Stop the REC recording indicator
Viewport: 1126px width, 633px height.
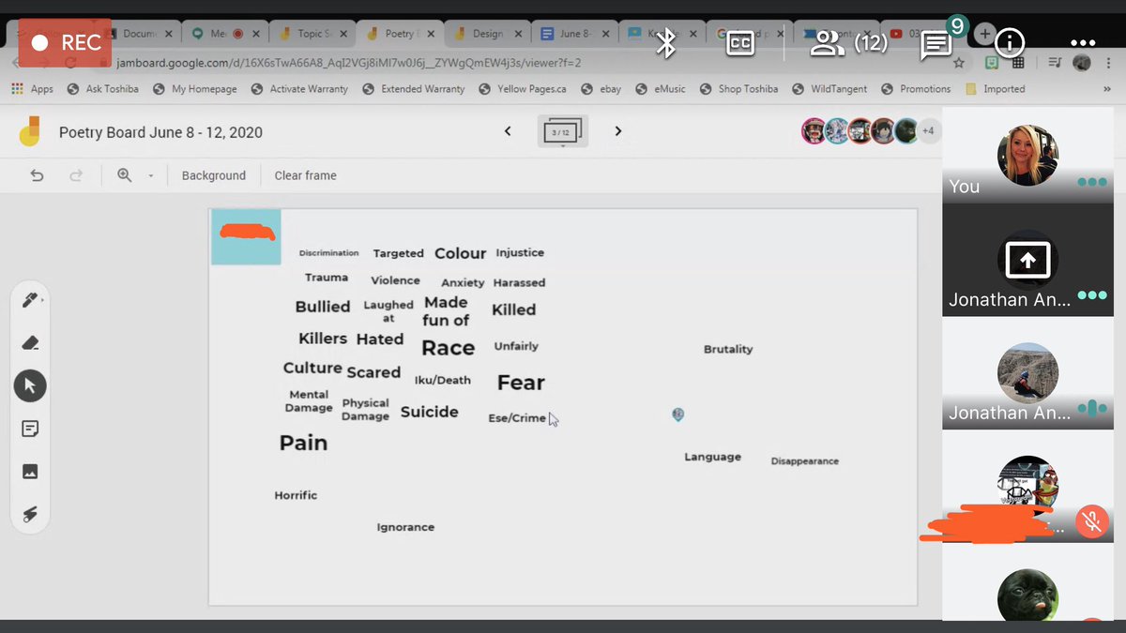tap(64, 42)
